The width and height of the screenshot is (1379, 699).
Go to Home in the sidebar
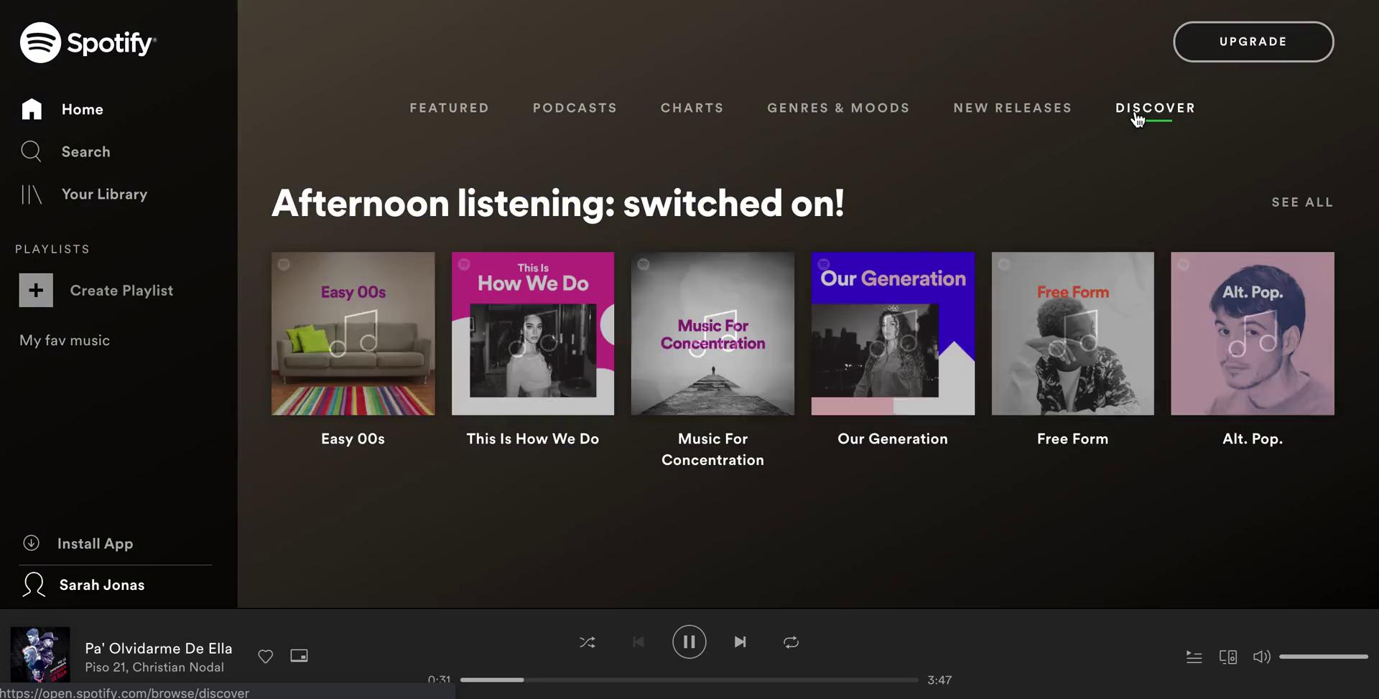coord(83,109)
